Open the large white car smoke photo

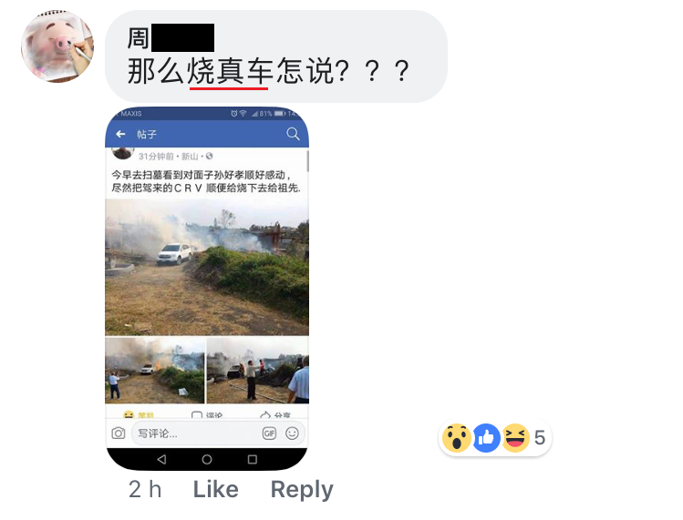(207, 267)
